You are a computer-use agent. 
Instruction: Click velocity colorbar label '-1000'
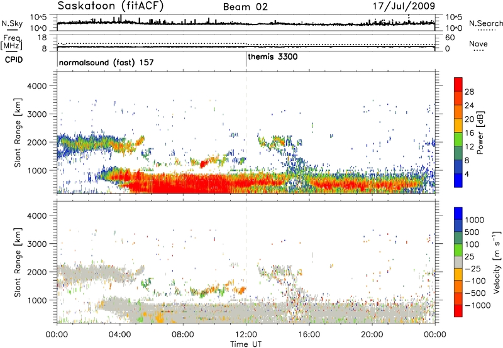477,305
